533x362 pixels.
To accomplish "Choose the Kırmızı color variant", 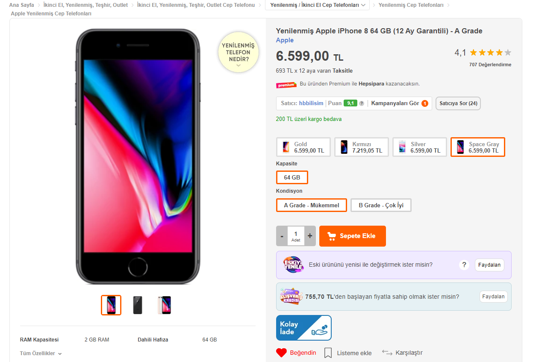I will tap(362, 147).
